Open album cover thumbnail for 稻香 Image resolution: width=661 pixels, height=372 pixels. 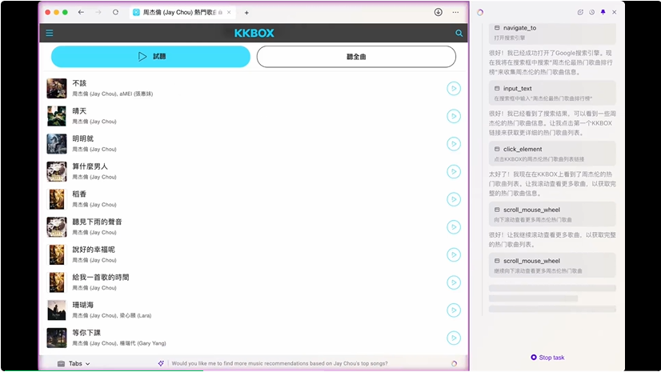(57, 199)
